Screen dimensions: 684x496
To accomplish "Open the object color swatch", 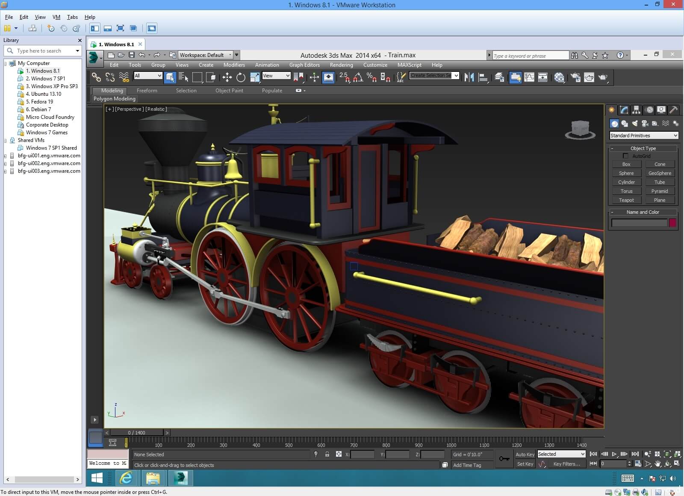I will 672,223.
